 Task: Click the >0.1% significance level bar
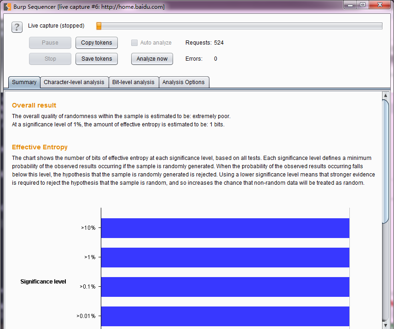[x=225, y=287]
